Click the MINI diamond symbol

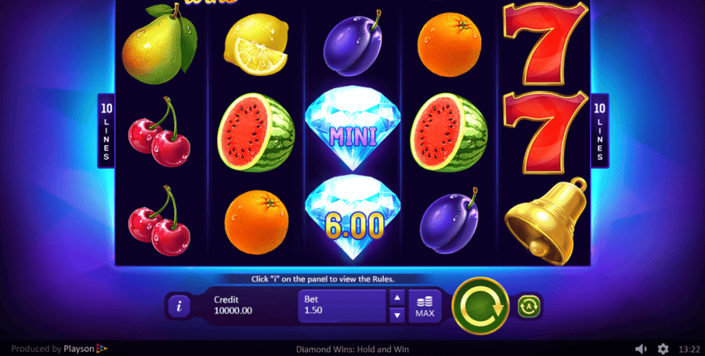(x=352, y=129)
